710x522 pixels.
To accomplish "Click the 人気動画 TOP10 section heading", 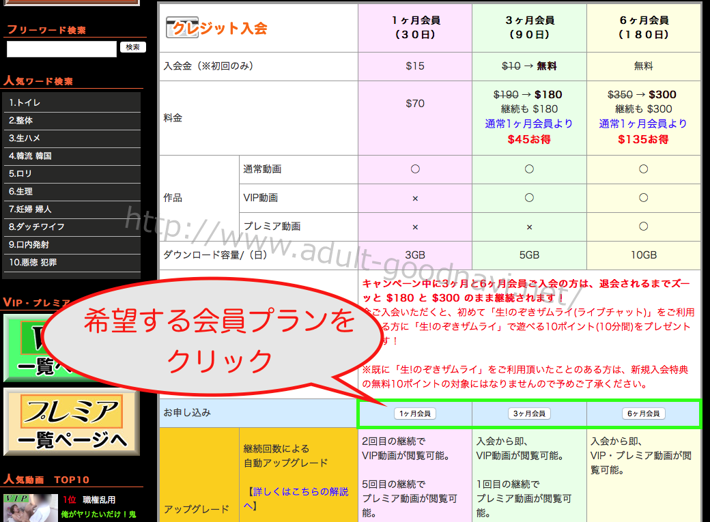I will click(x=47, y=479).
